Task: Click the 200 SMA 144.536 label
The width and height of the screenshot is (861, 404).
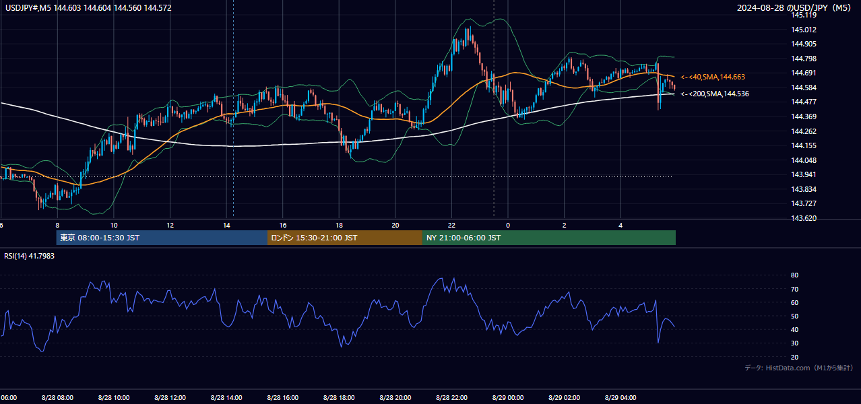Action: click(x=715, y=94)
